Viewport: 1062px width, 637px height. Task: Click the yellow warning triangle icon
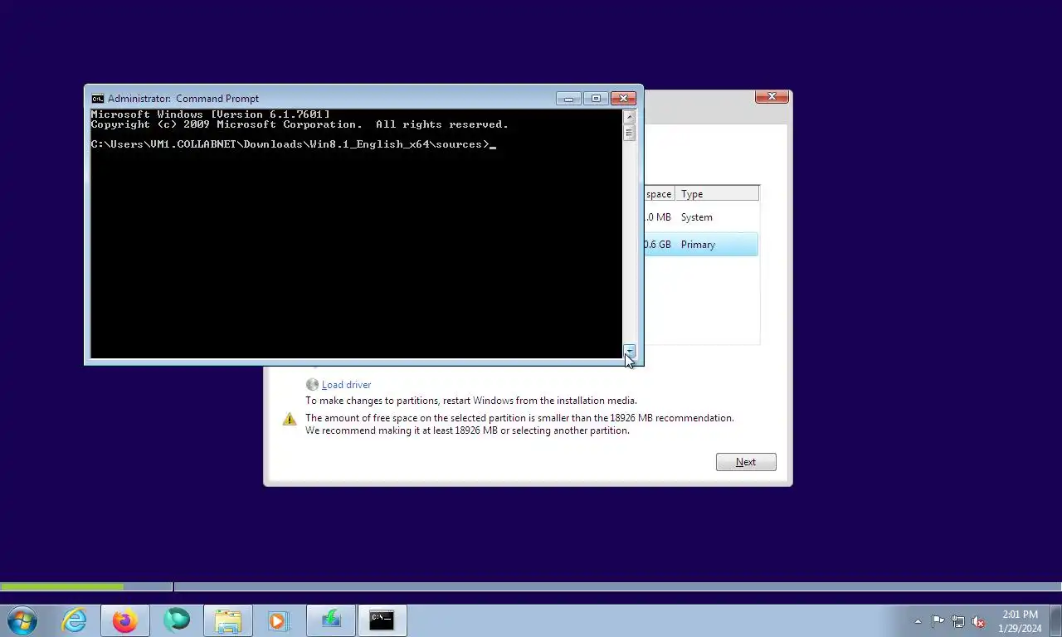click(x=290, y=419)
